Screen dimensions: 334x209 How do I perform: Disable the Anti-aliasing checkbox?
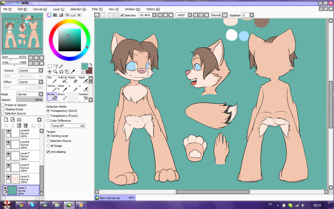pos(48,152)
